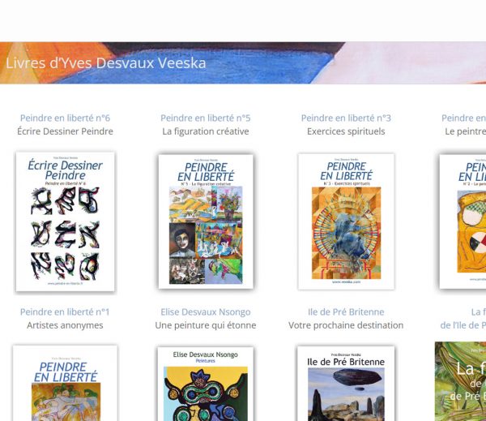The width and height of the screenshot is (486, 421).
Task: Open the Ile de Pré Britenne title link
Action: click(x=346, y=311)
